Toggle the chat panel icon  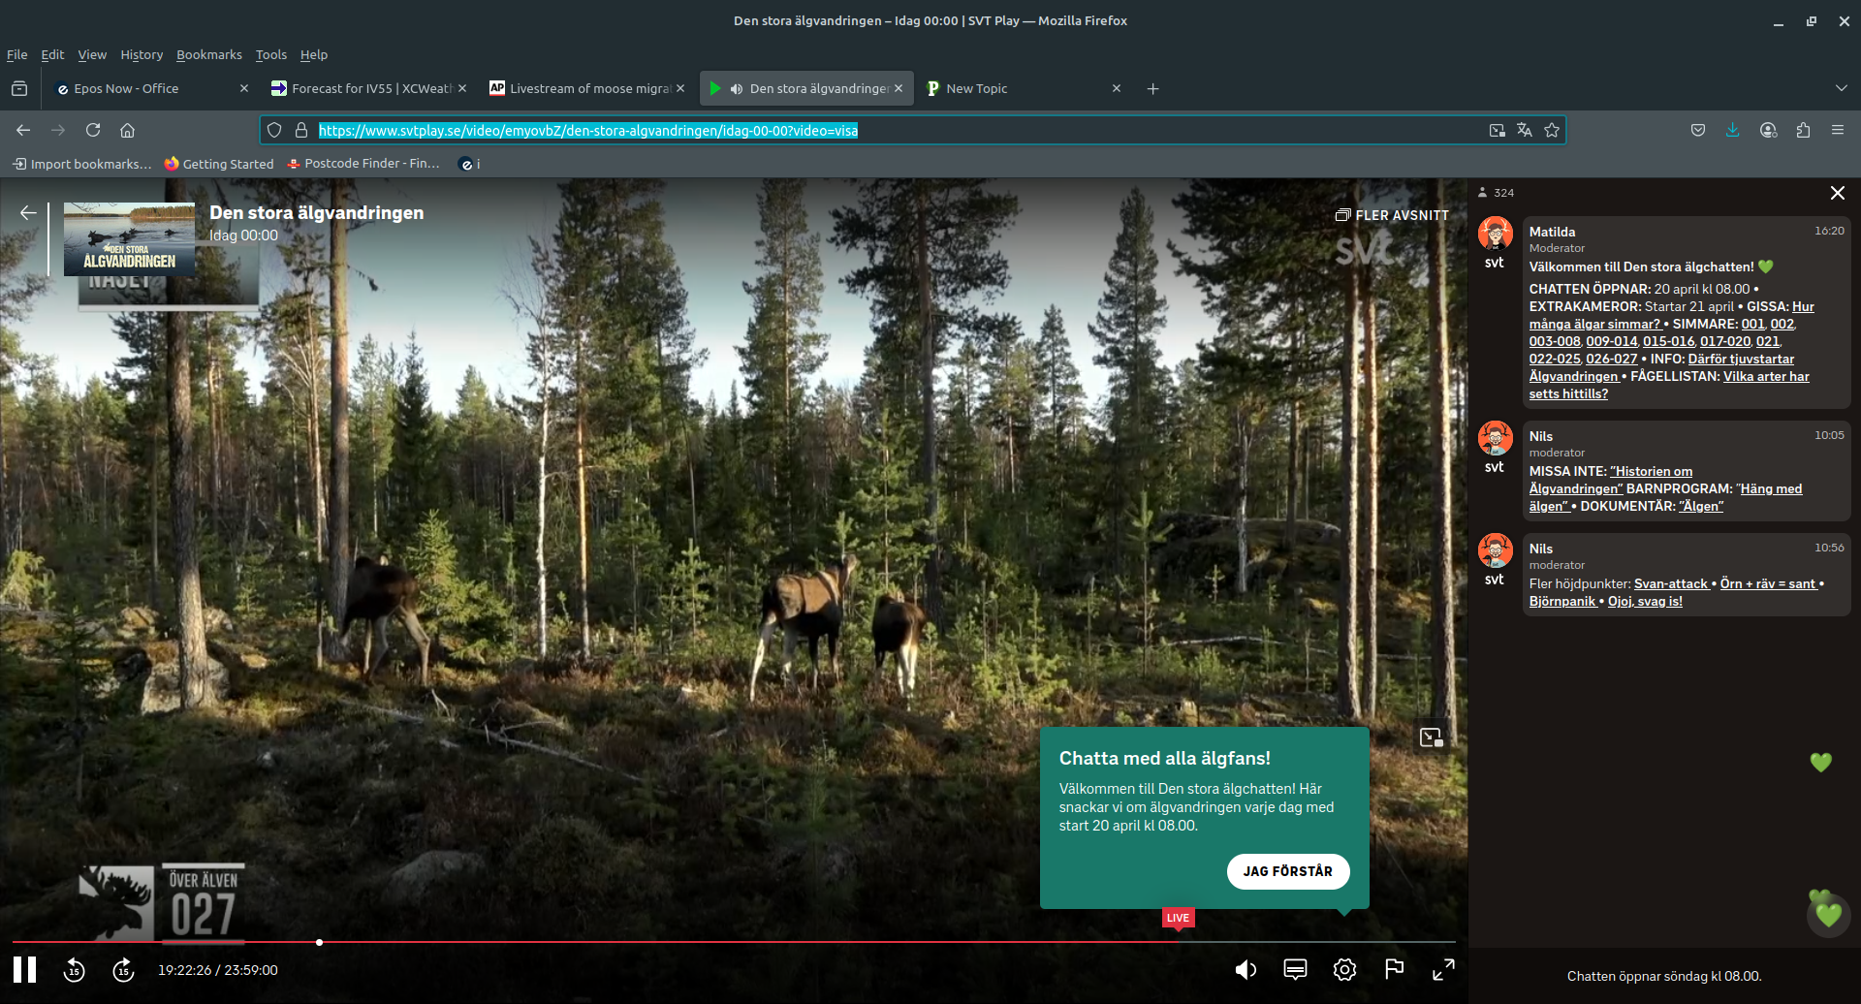[1295, 969]
